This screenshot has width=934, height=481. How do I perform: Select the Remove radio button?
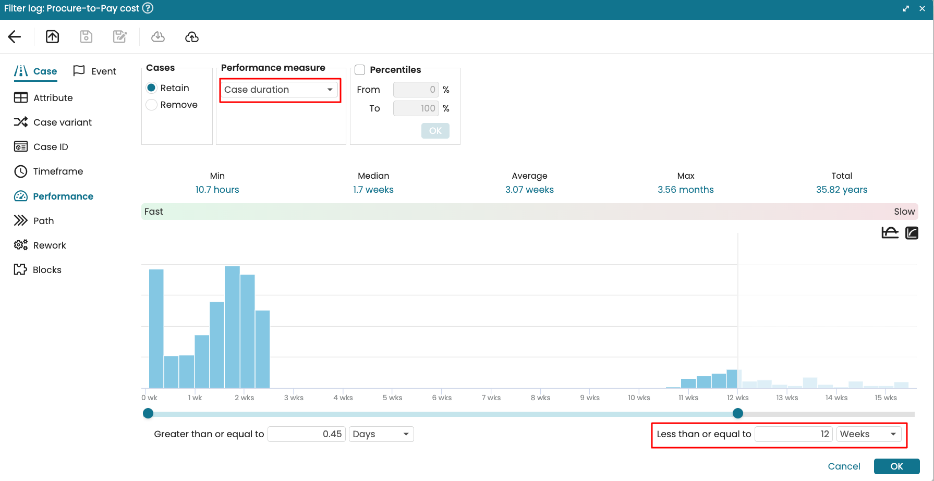coord(152,105)
